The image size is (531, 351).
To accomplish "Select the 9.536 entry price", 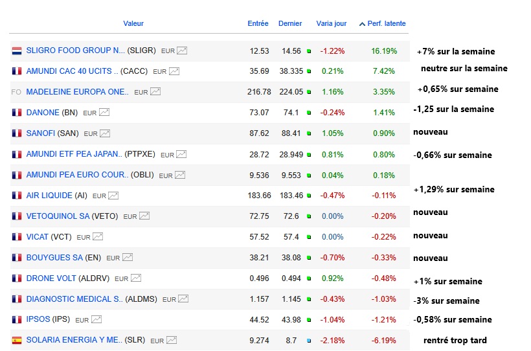I will pos(259,175).
